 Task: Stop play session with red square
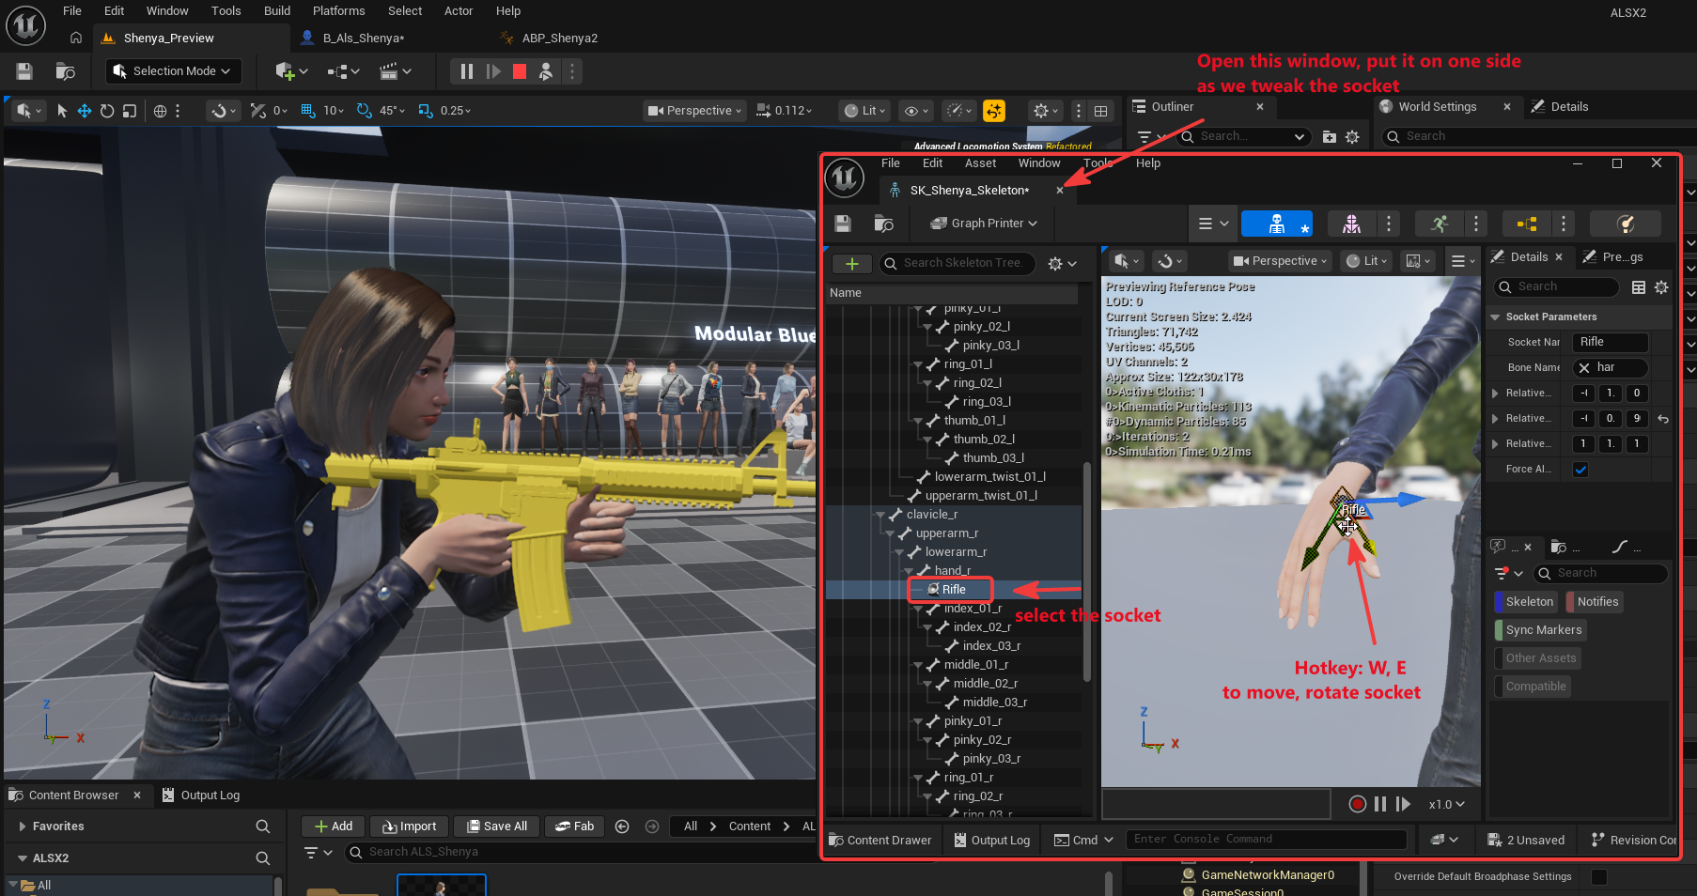pos(519,71)
